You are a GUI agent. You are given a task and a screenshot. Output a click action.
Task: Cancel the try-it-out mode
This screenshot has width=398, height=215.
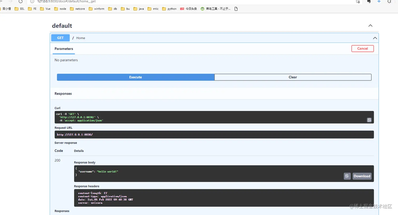pos(362,49)
